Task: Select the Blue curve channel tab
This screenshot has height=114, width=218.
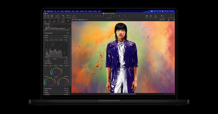Action: [x=66, y=40]
